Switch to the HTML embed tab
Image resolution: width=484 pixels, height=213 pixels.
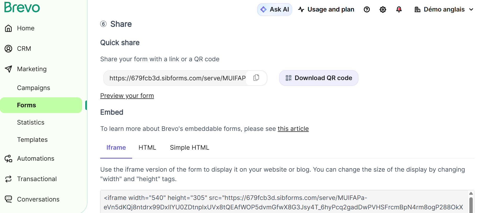pyautogui.click(x=147, y=148)
